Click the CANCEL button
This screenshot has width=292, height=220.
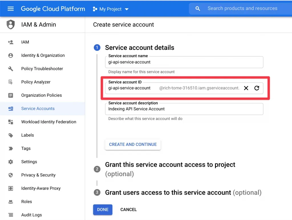coord(129,209)
